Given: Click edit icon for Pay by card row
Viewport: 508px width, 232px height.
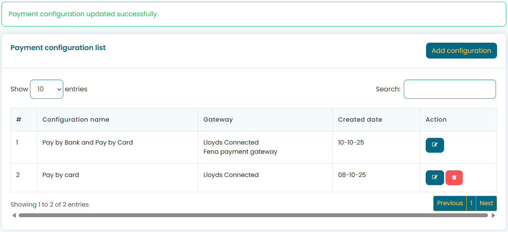Looking at the screenshot, I should 435,178.
